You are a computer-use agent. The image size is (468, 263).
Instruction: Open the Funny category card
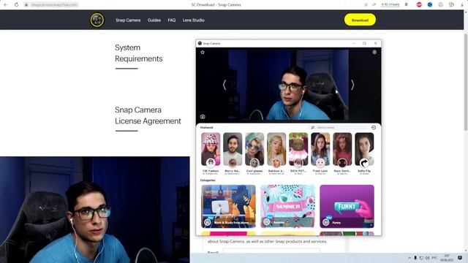(x=347, y=206)
